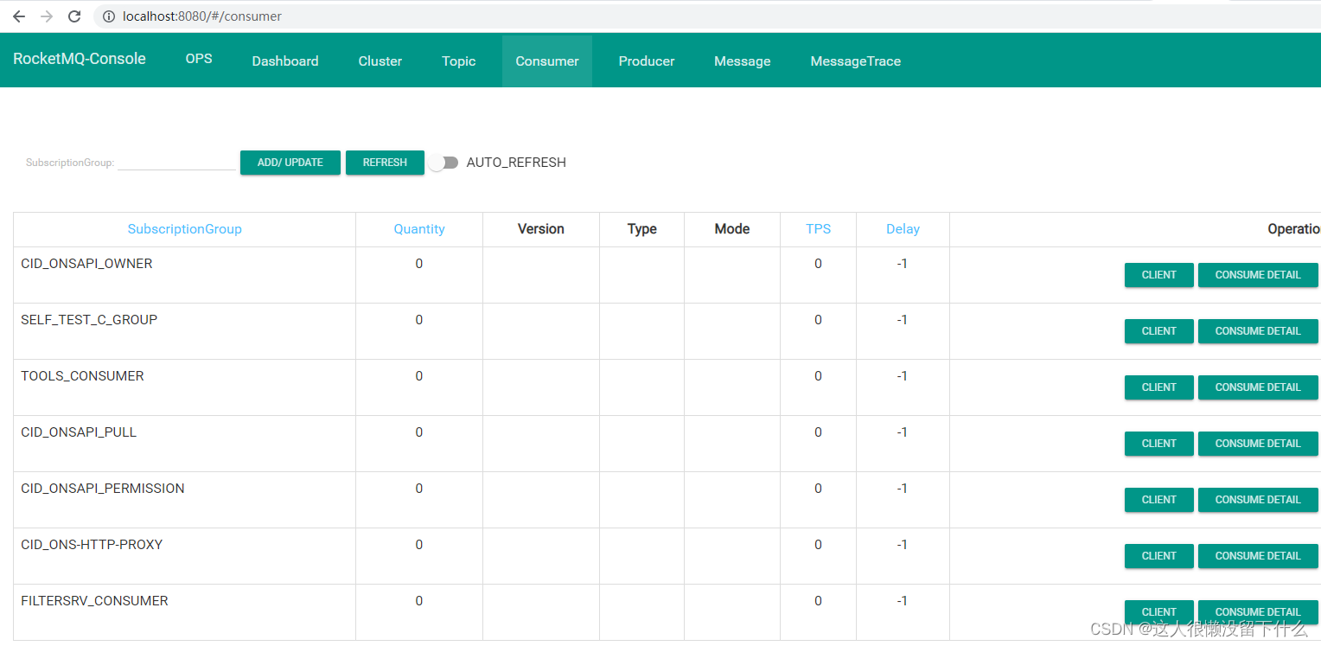Open the Producer tab
The image size is (1321, 646).
coord(647,61)
